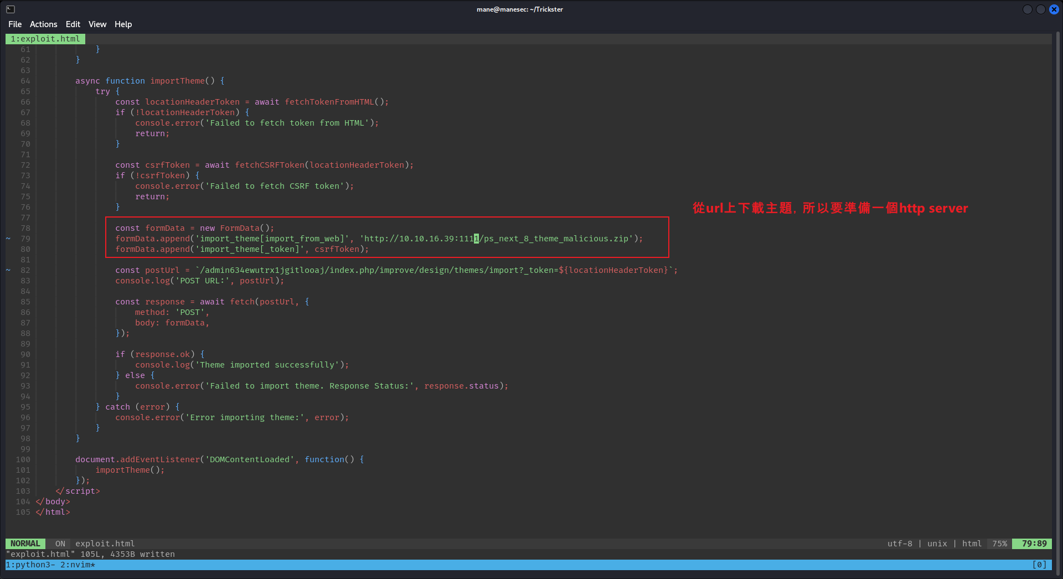Open the Actions menu
The image size is (1063, 579).
click(x=43, y=24)
